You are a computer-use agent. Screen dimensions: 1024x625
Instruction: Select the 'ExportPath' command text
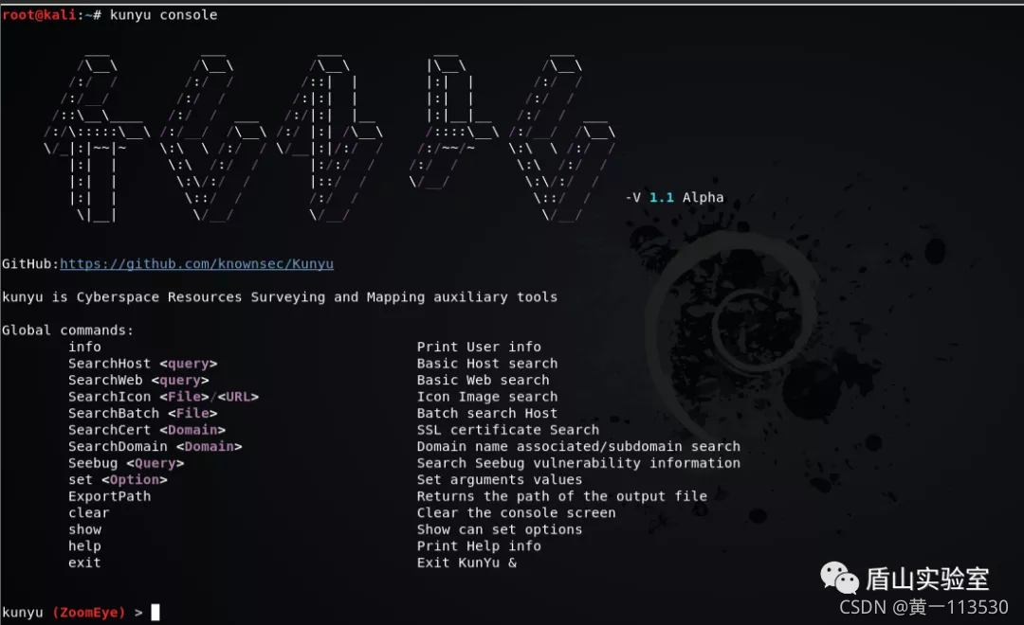(110, 496)
